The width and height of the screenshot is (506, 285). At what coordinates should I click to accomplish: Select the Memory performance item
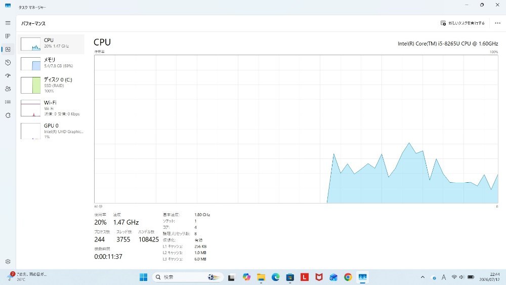pyautogui.click(x=52, y=63)
